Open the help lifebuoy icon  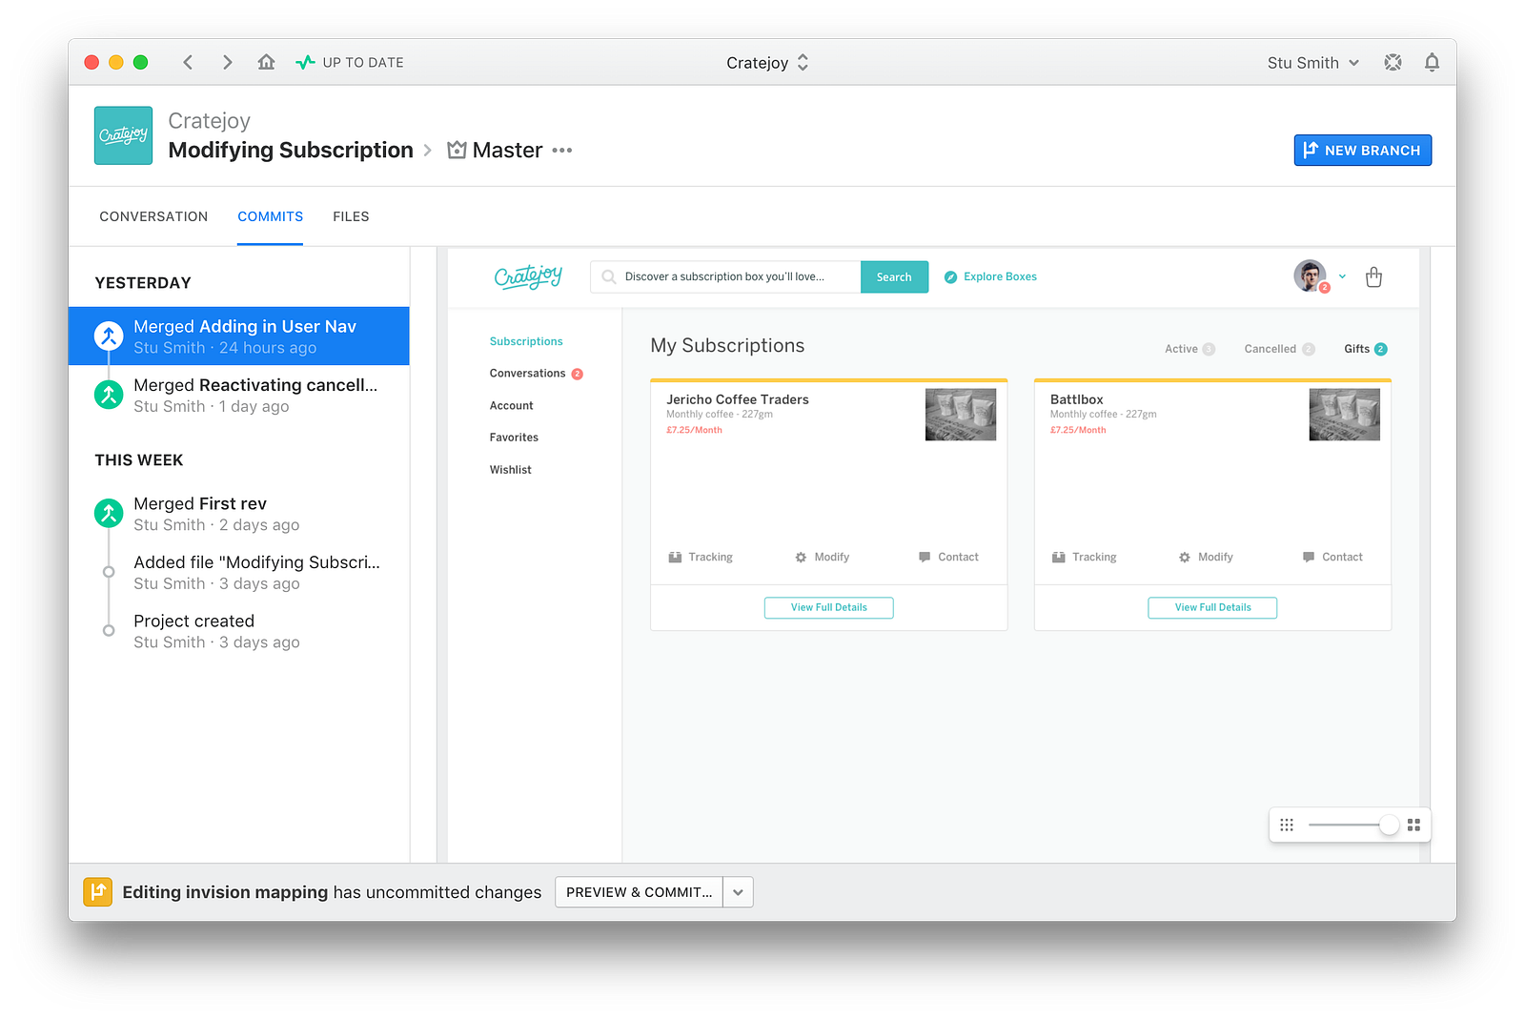click(x=1393, y=63)
